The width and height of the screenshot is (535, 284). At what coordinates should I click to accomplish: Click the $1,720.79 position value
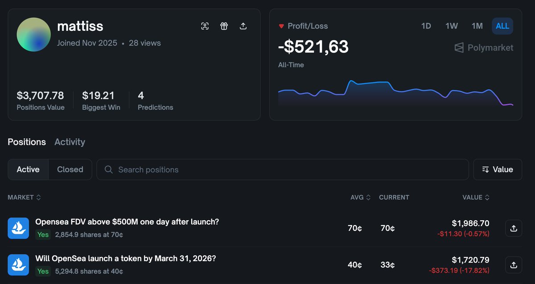click(470, 260)
